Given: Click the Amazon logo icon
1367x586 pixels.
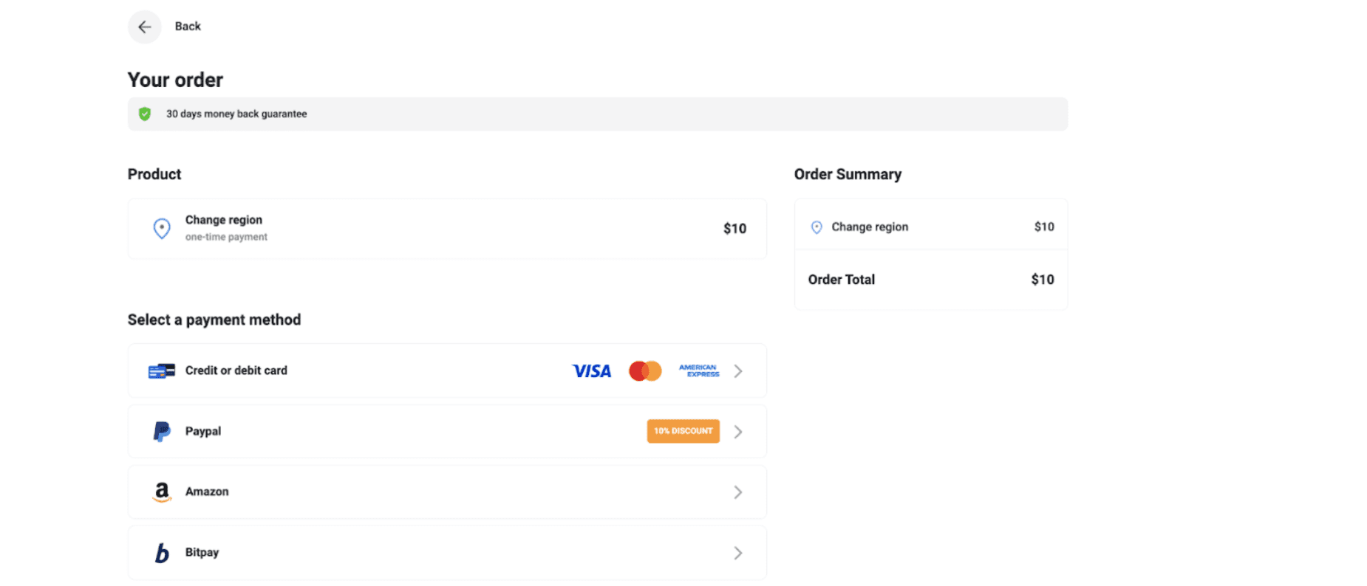Looking at the screenshot, I should click(x=162, y=492).
